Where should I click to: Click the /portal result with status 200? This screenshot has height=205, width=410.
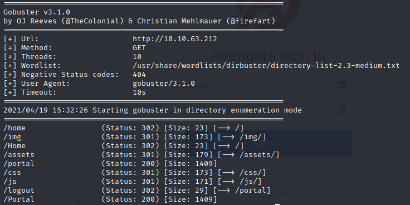point(19,164)
